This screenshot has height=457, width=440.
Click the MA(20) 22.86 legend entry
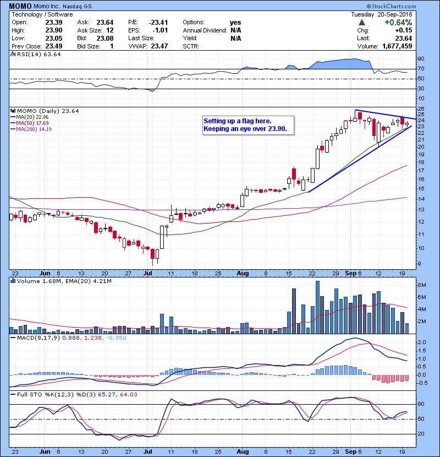click(x=29, y=117)
